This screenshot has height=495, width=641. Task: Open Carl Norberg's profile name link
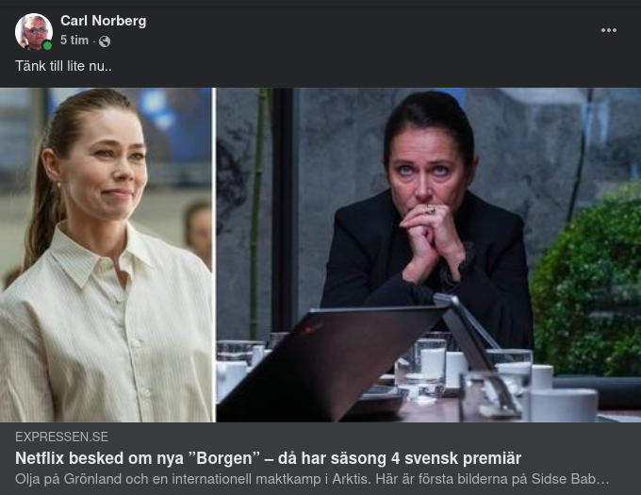[x=103, y=21]
